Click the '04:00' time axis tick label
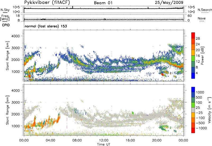The image size is (212, 146). [50, 140]
